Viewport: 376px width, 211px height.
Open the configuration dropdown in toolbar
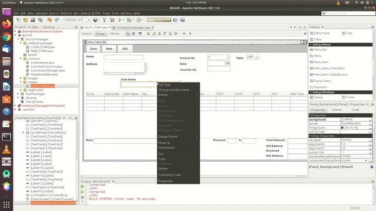tap(89, 20)
